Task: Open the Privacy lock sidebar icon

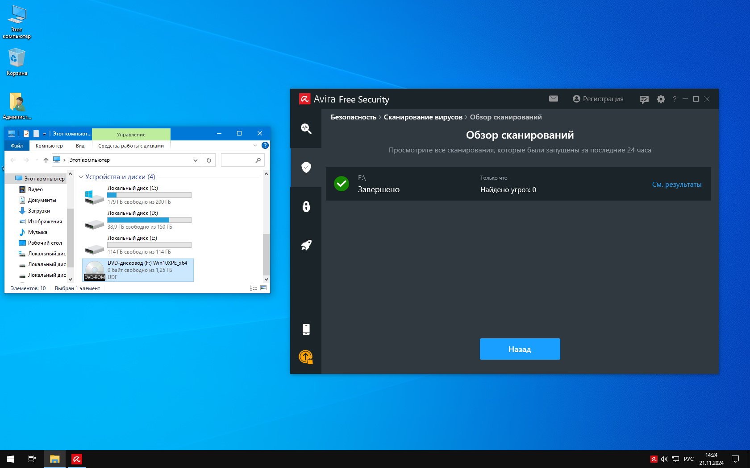Action: pyautogui.click(x=306, y=206)
